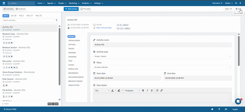Open highlight color dropdown arrow
245x112 pixels.
coord(122,90)
